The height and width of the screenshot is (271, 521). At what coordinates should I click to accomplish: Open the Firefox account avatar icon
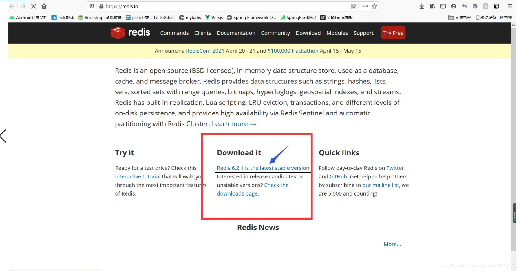[x=454, y=6]
